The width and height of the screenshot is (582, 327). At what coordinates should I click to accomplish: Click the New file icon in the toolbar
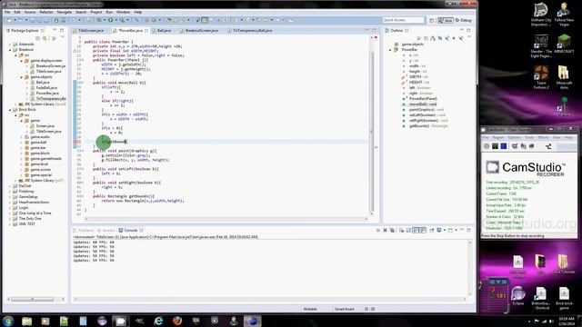point(9,20)
